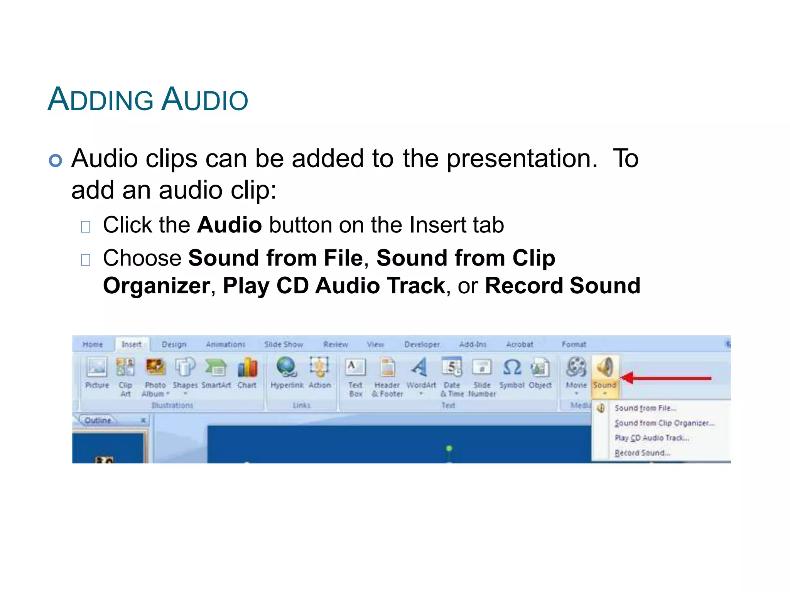Insert a Chart
Image resolution: width=790 pixels, height=592 pixels.
247,372
